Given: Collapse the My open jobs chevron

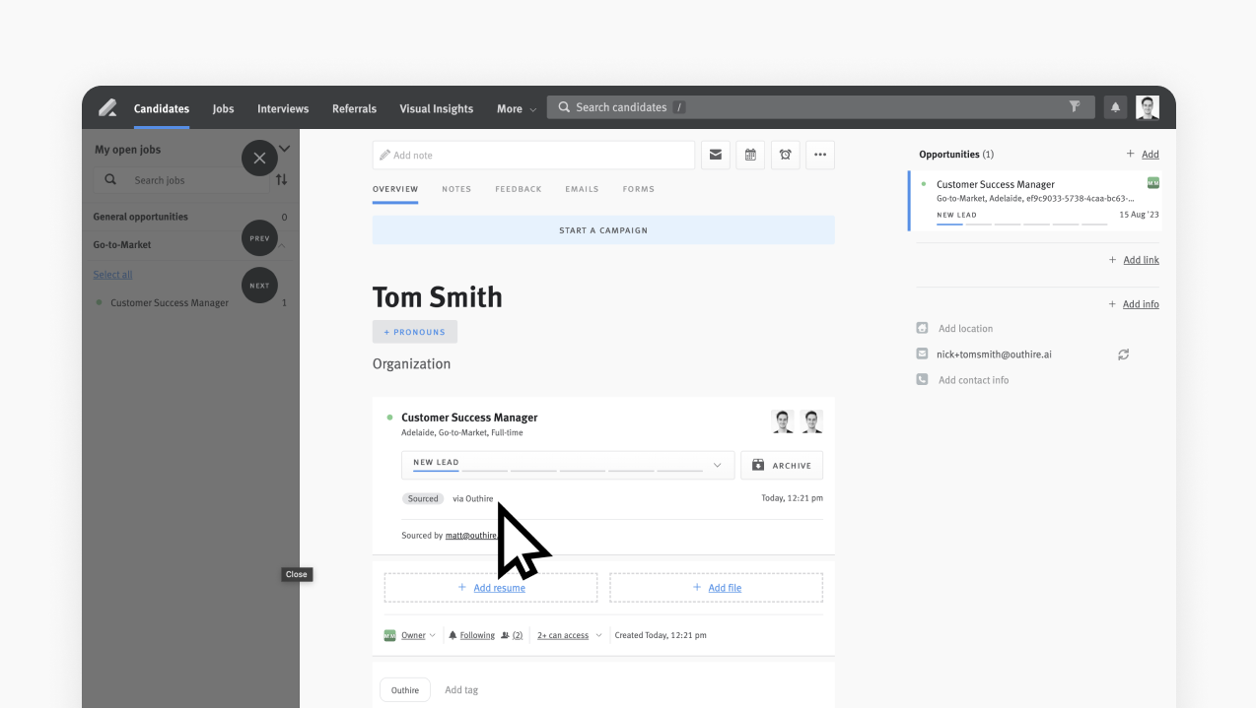Looking at the screenshot, I should coord(285,149).
